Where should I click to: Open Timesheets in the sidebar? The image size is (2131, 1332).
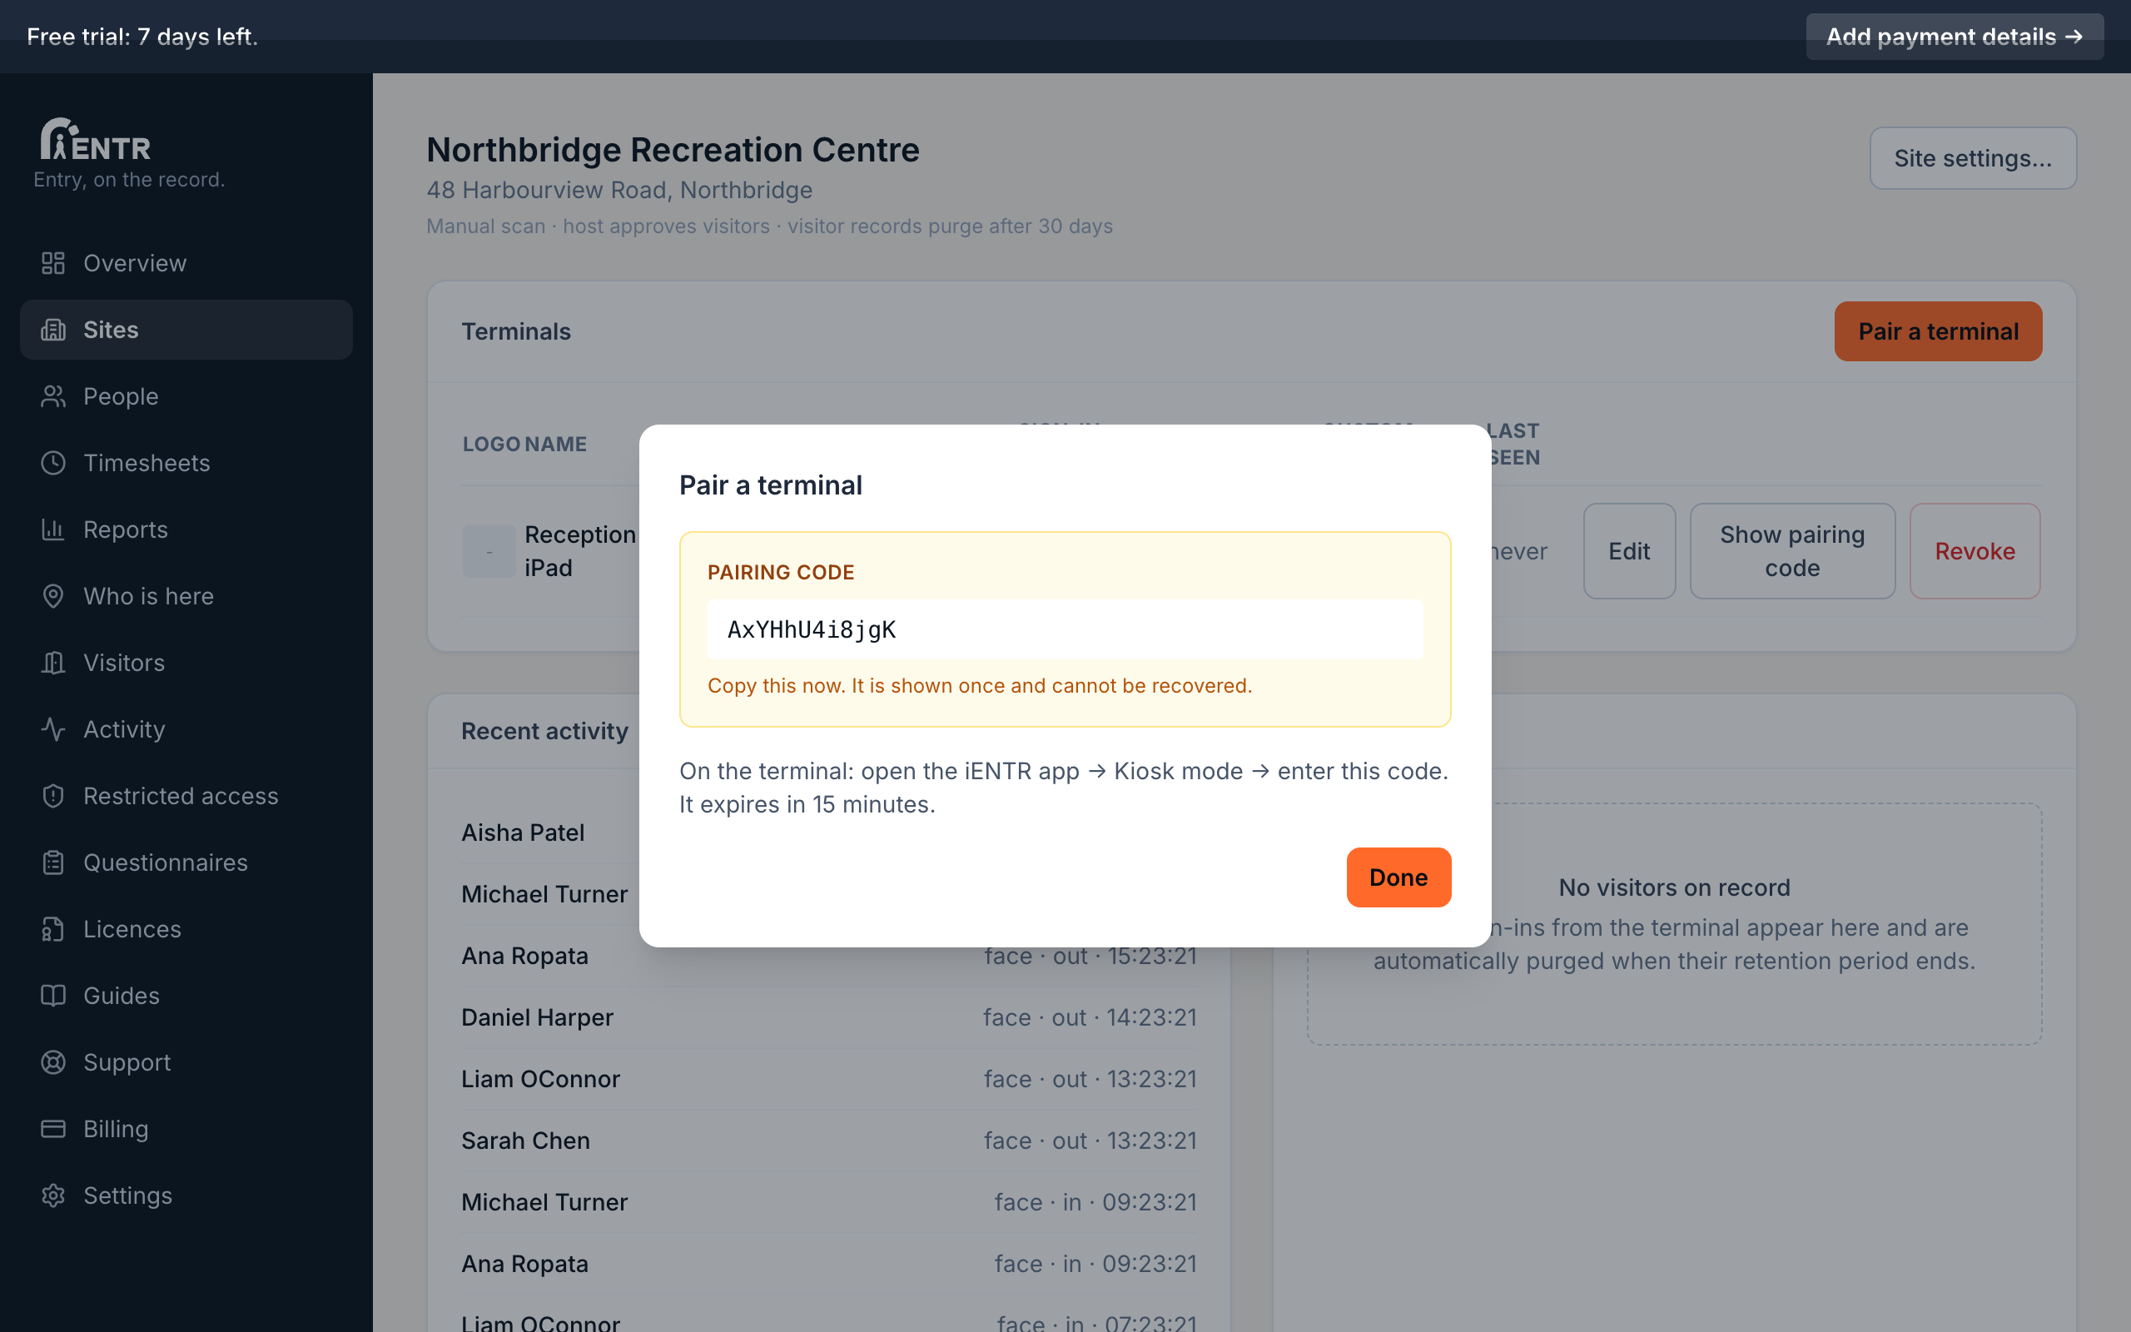coord(186,463)
